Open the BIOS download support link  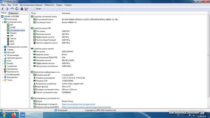pos(86,107)
